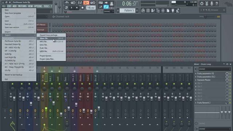
Task: Click the tempo tapper icon
Action: pos(178,11)
